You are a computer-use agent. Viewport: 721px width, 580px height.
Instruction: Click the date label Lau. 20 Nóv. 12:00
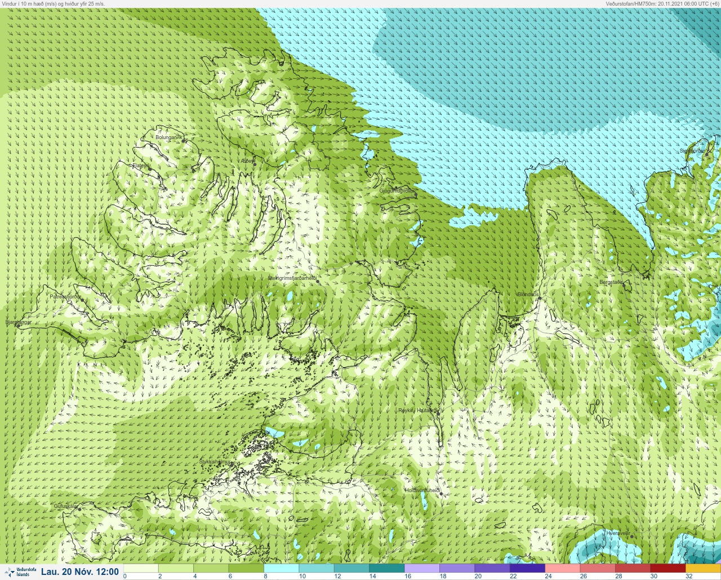click(x=80, y=572)
